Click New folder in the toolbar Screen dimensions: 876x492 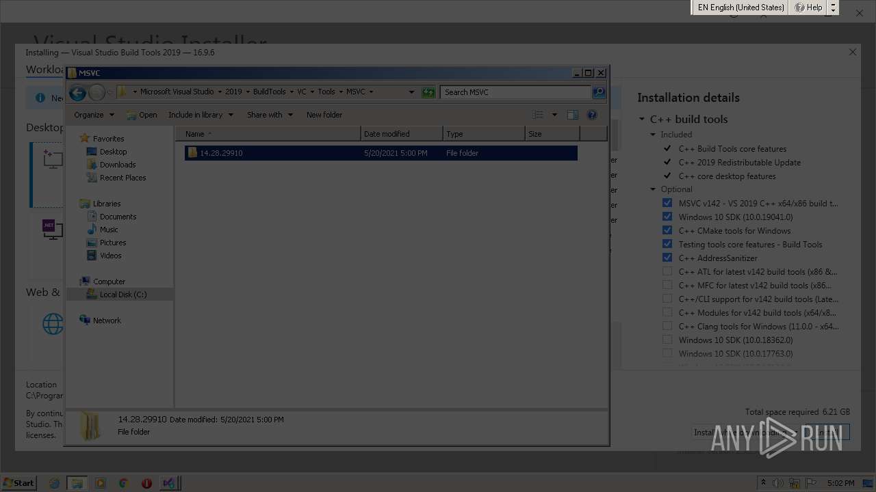click(324, 115)
